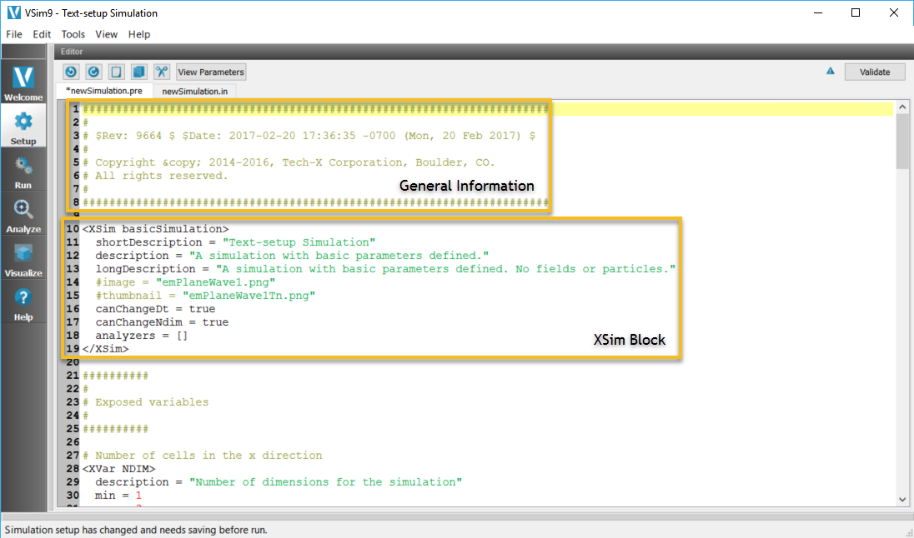The image size is (914, 538).
Task: Click the '# All rights reserved.' comment
Action: [x=155, y=175]
